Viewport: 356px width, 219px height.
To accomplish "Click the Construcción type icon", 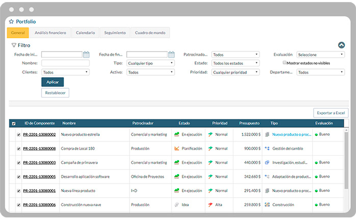I will [267, 204].
